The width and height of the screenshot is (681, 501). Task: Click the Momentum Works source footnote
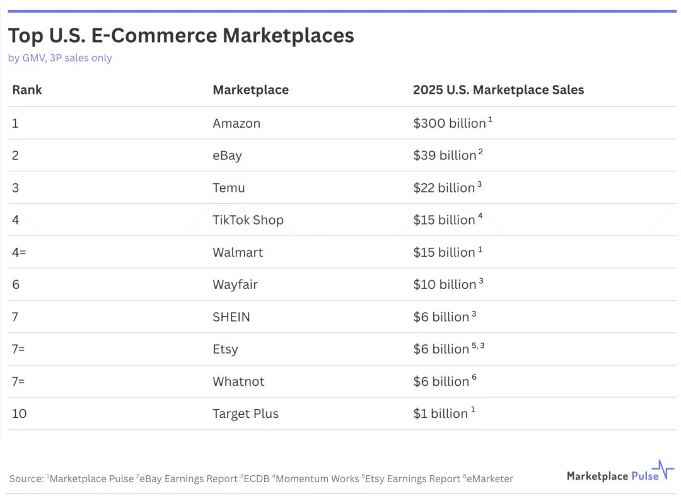click(316, 478)
